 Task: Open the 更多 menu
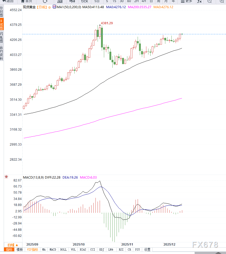pyautogui.click(x=187, y=1)
